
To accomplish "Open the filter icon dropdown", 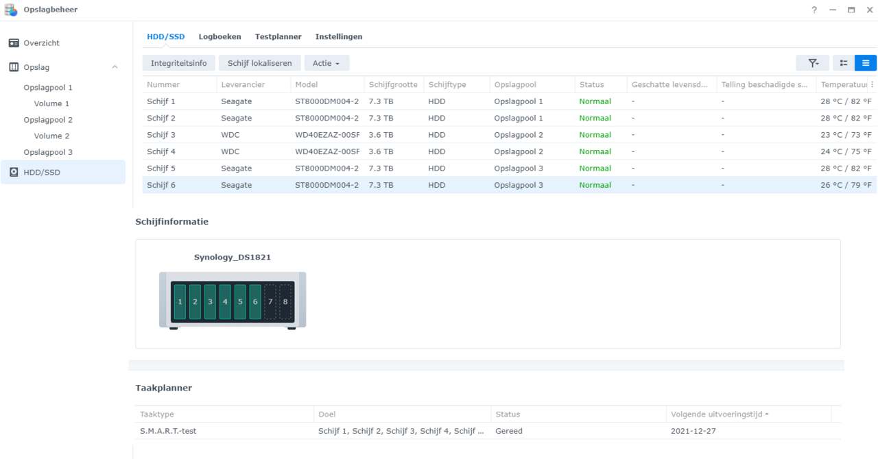I will pyautogui.click(x=812, y=63).
